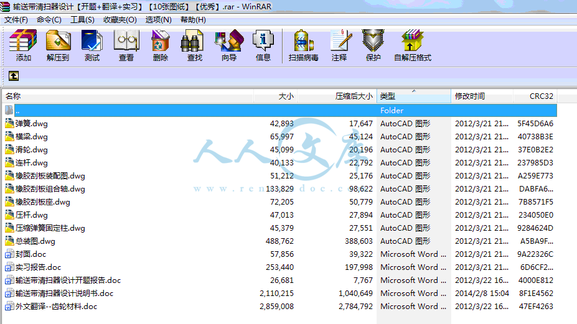This screenshot has height=324, width=577.
Task: Click the icon of 总装图.dwg
Action: coord(9,241)
